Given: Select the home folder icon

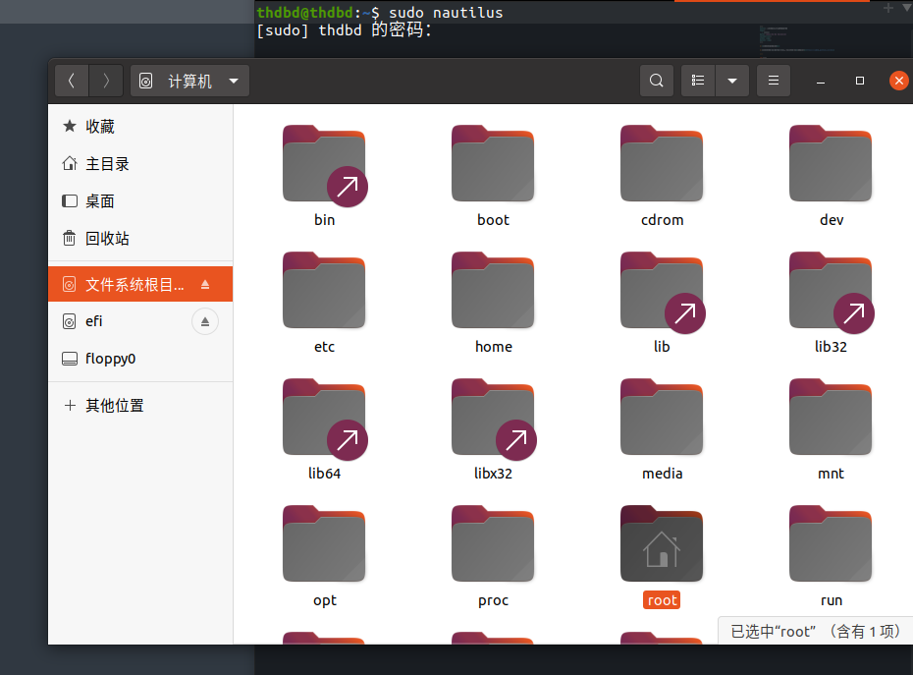Looking at the screenshot, I should click(x=493, y=290).
